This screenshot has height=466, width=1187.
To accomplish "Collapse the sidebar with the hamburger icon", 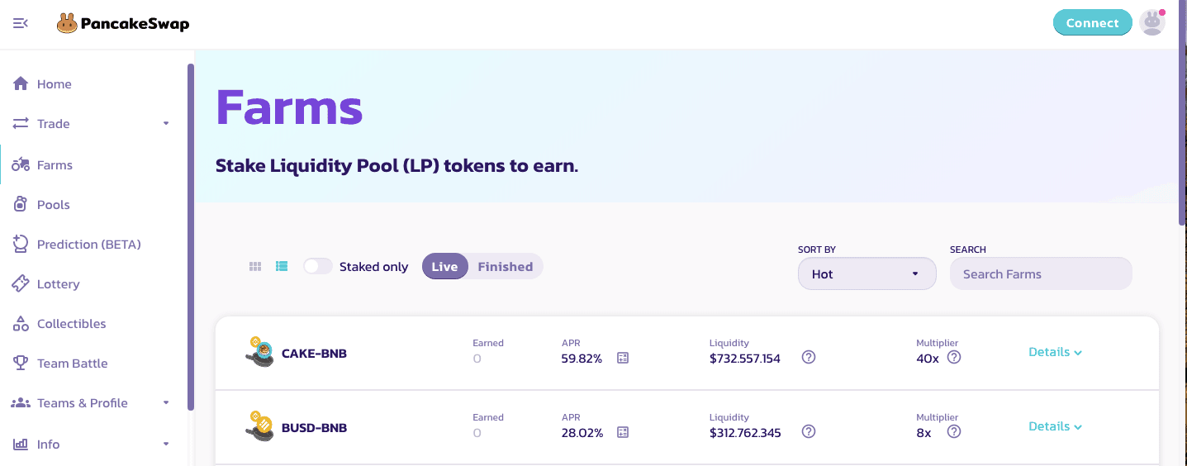I will 21,23.
